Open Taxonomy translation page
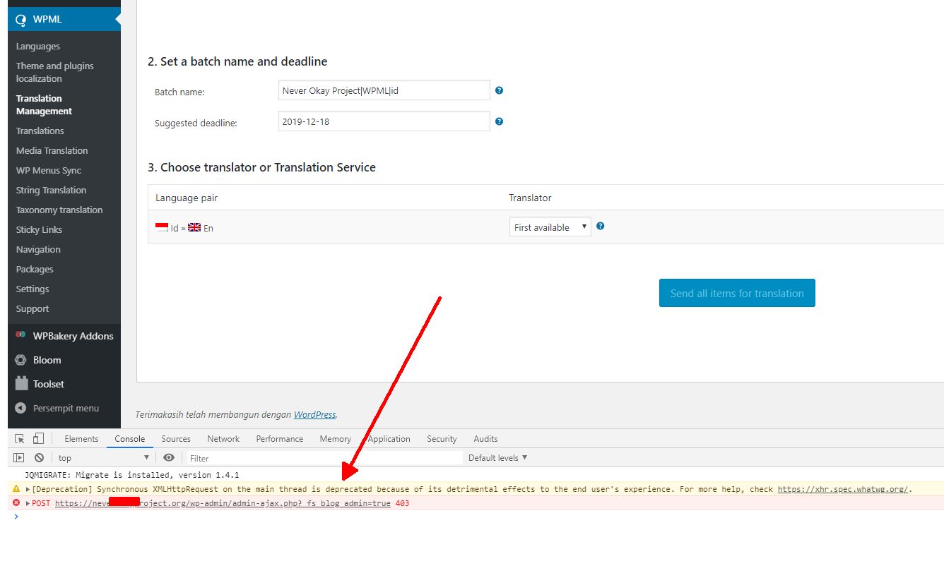This screenshot has height=566, width=944. pos(59,210)
